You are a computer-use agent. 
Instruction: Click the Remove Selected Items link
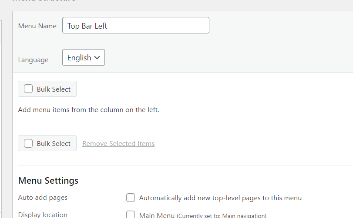click(x=118, y=144)
